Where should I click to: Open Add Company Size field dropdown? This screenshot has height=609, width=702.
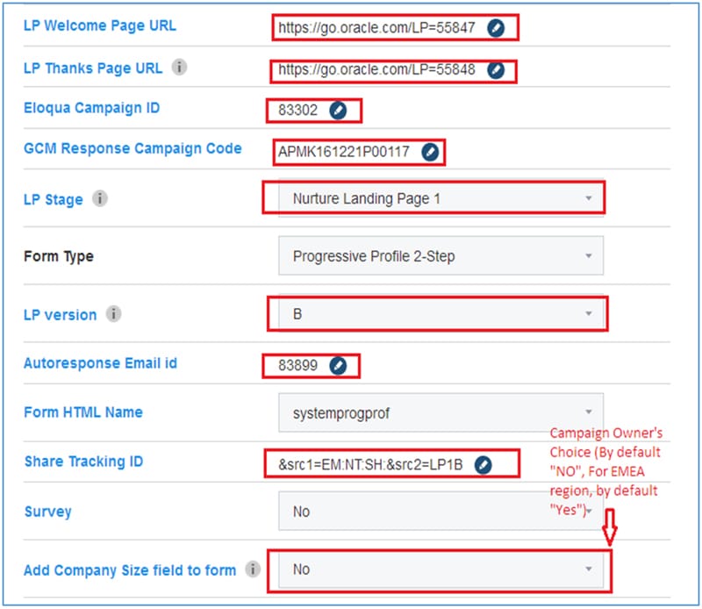[441, 570]
